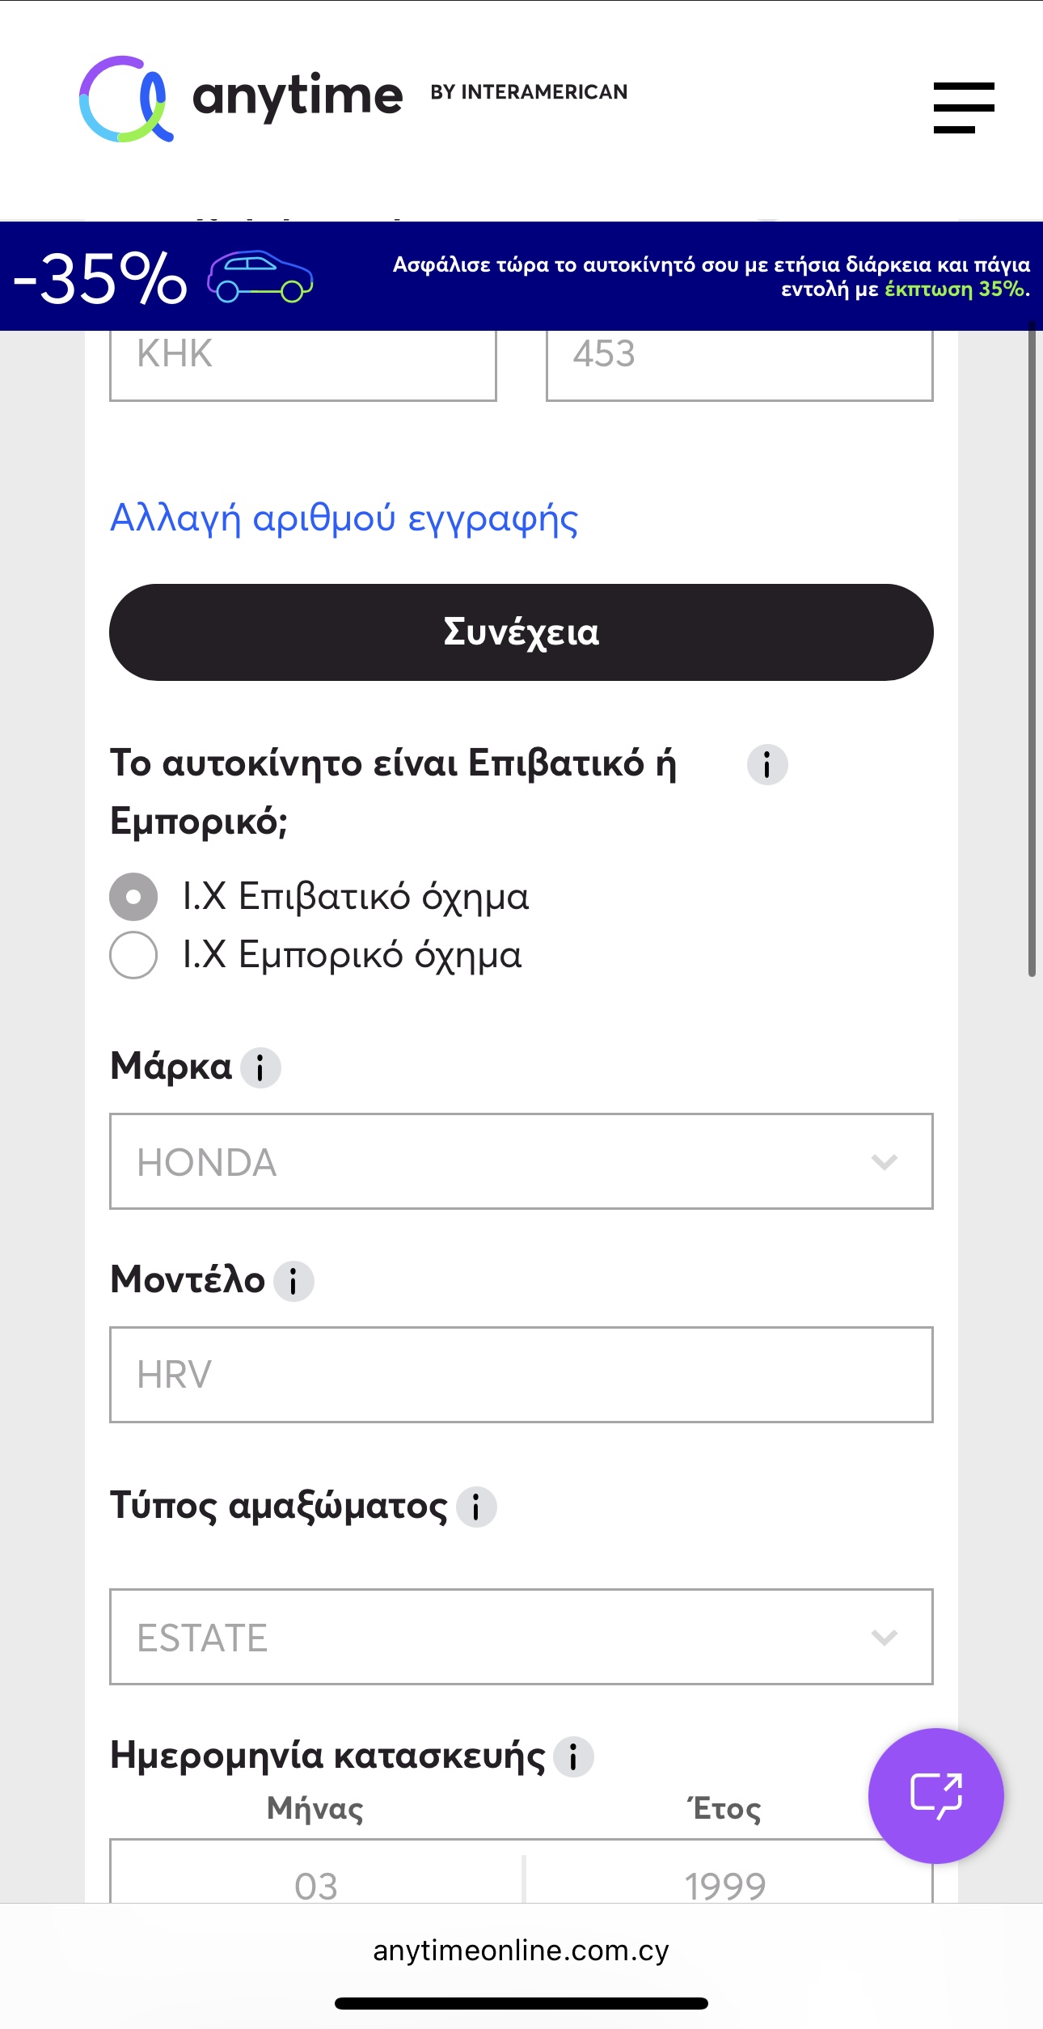Image resolution: width=1043 pixels, height=2029 pixels.
Task: Tap the anytimeonline.com.cy address bar
Action: (521, 1951)
